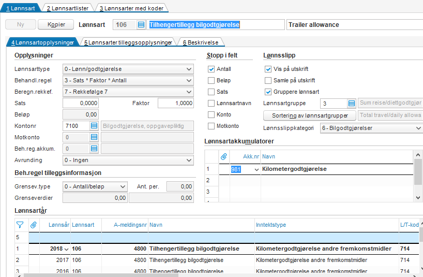Screen dimensions: 423x277
Task: Open Behandl.regel dropdown
Action: pos(128,80)
